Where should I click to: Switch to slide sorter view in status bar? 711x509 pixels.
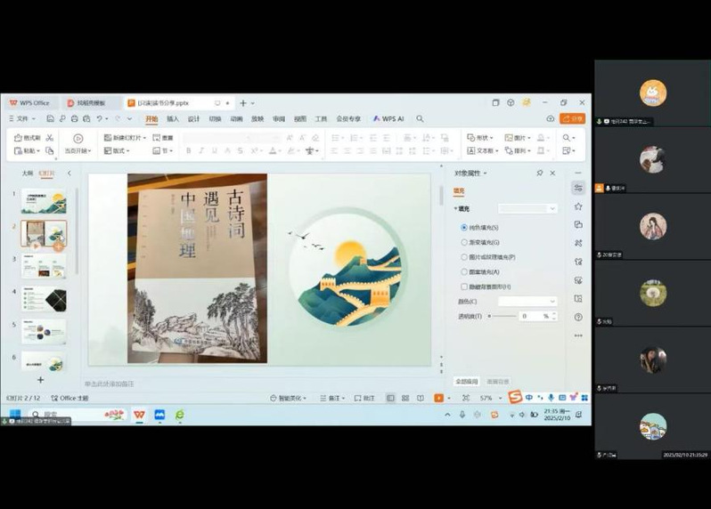[406, 398]
